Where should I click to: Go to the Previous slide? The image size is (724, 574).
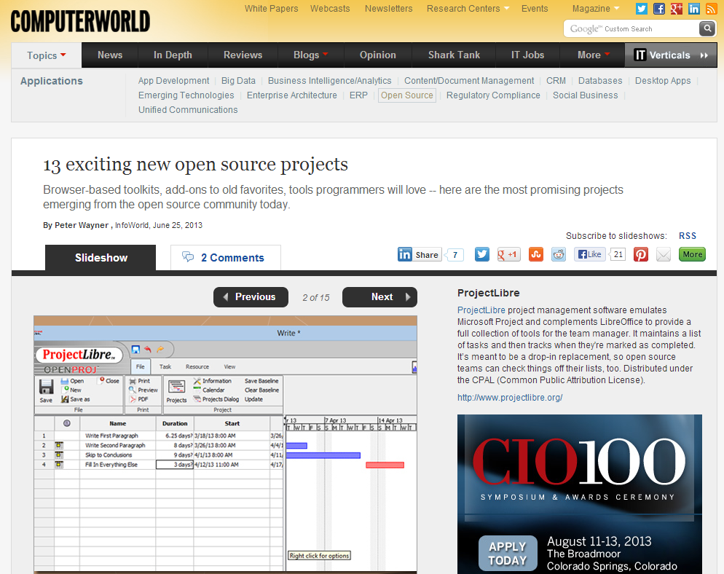pos(251,297)
